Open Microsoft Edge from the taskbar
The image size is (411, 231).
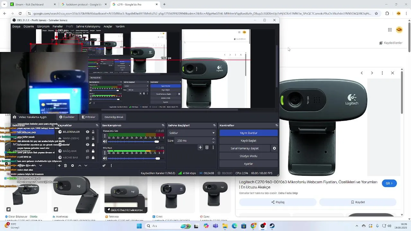click(x=234, y=226)
